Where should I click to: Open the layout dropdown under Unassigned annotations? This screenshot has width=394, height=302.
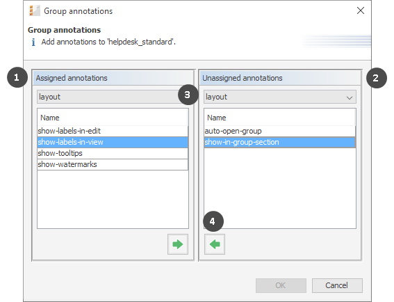click(280, 97)
